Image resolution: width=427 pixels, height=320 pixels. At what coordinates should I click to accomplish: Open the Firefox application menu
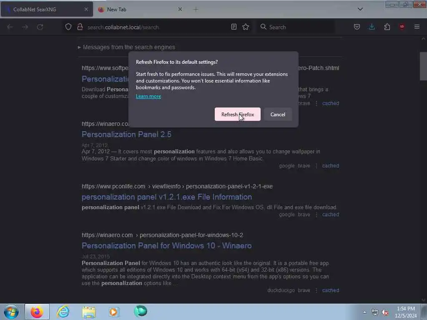[417, 27]
